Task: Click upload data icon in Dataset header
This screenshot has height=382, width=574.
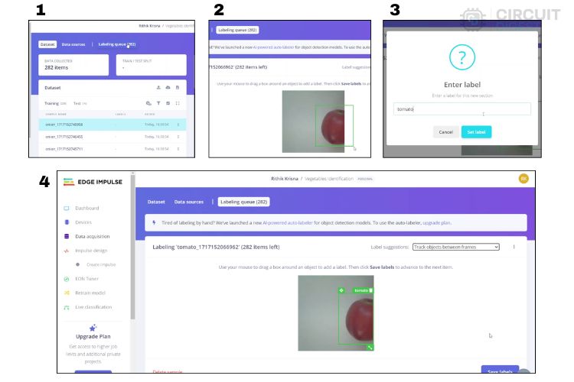Action: pyautogui.click(x=158, y=88)
